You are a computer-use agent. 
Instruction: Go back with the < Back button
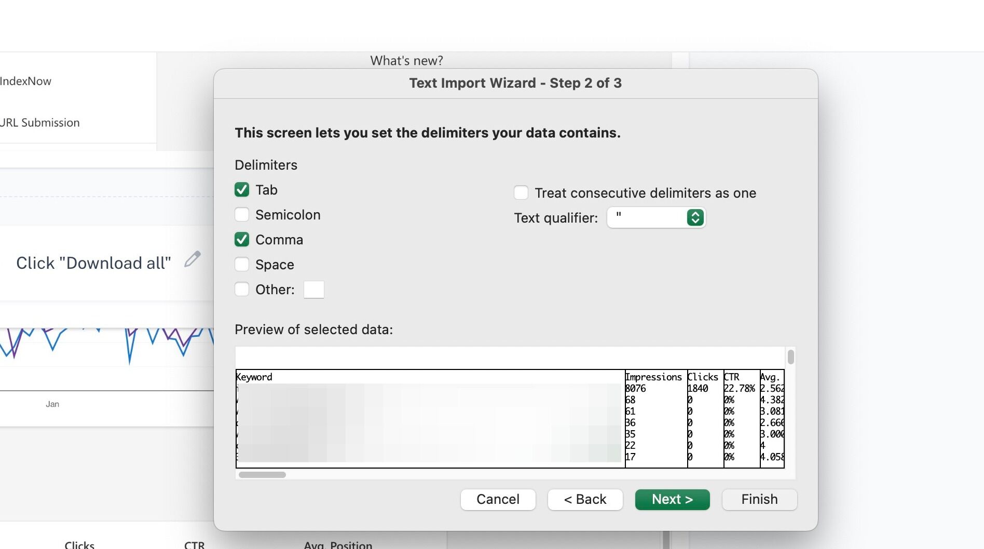pyautogui.click(x=585, y=499)
